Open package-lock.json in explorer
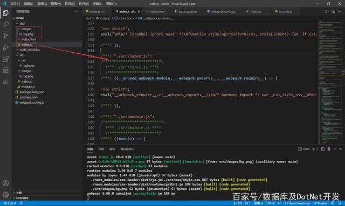The width and height of the screenshot is (345, 206). pos(32,92)
